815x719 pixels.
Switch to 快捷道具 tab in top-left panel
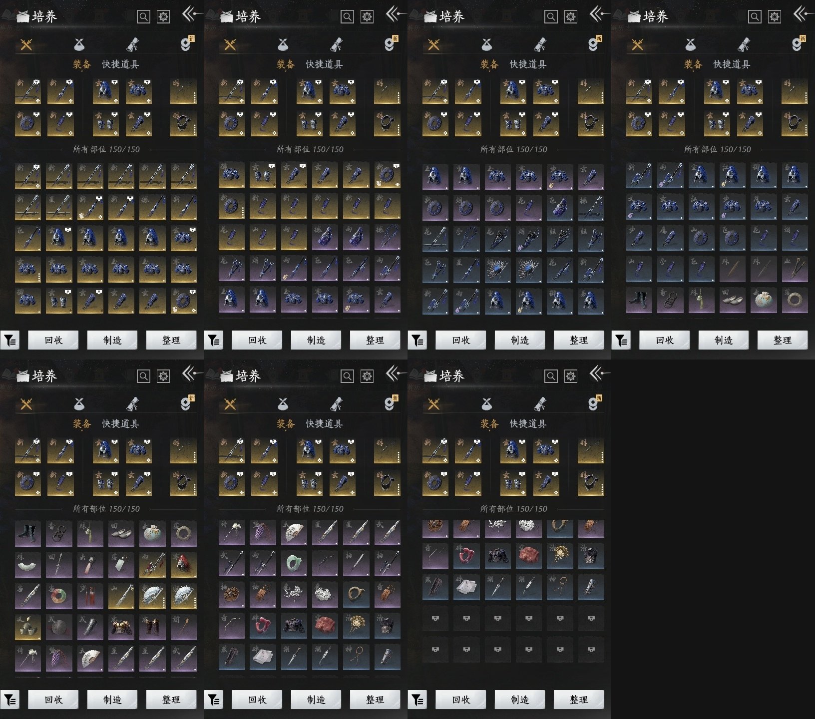coord(120,64)
